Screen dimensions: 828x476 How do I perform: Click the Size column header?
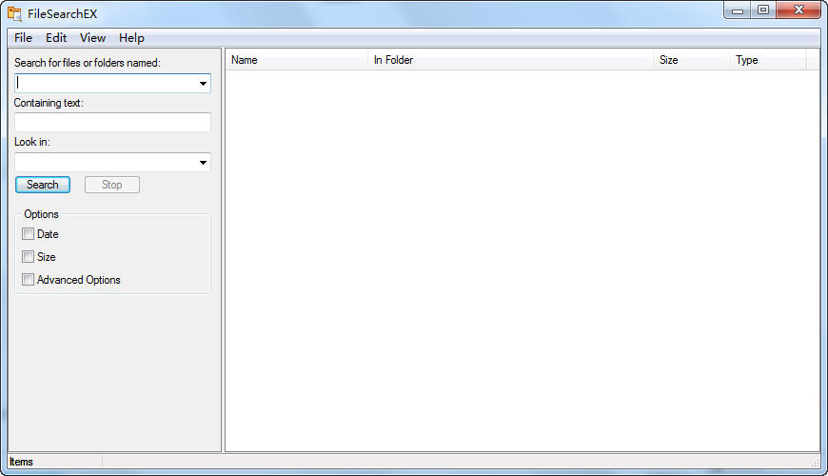[x=690, y=60]
